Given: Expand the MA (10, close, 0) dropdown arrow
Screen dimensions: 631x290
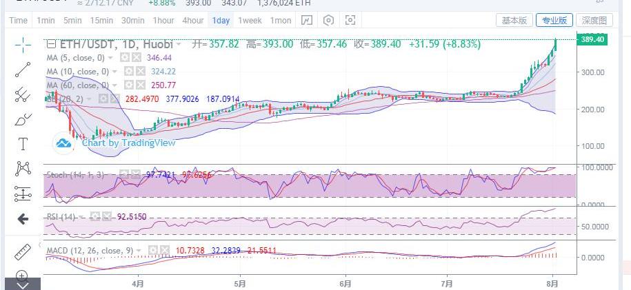Looking at the screenshot, I should tap(114, 72).
